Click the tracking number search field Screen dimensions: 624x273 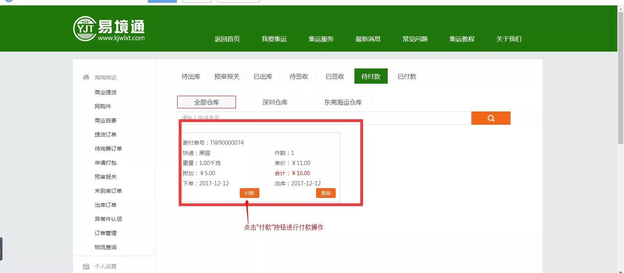tap(324, 118)
